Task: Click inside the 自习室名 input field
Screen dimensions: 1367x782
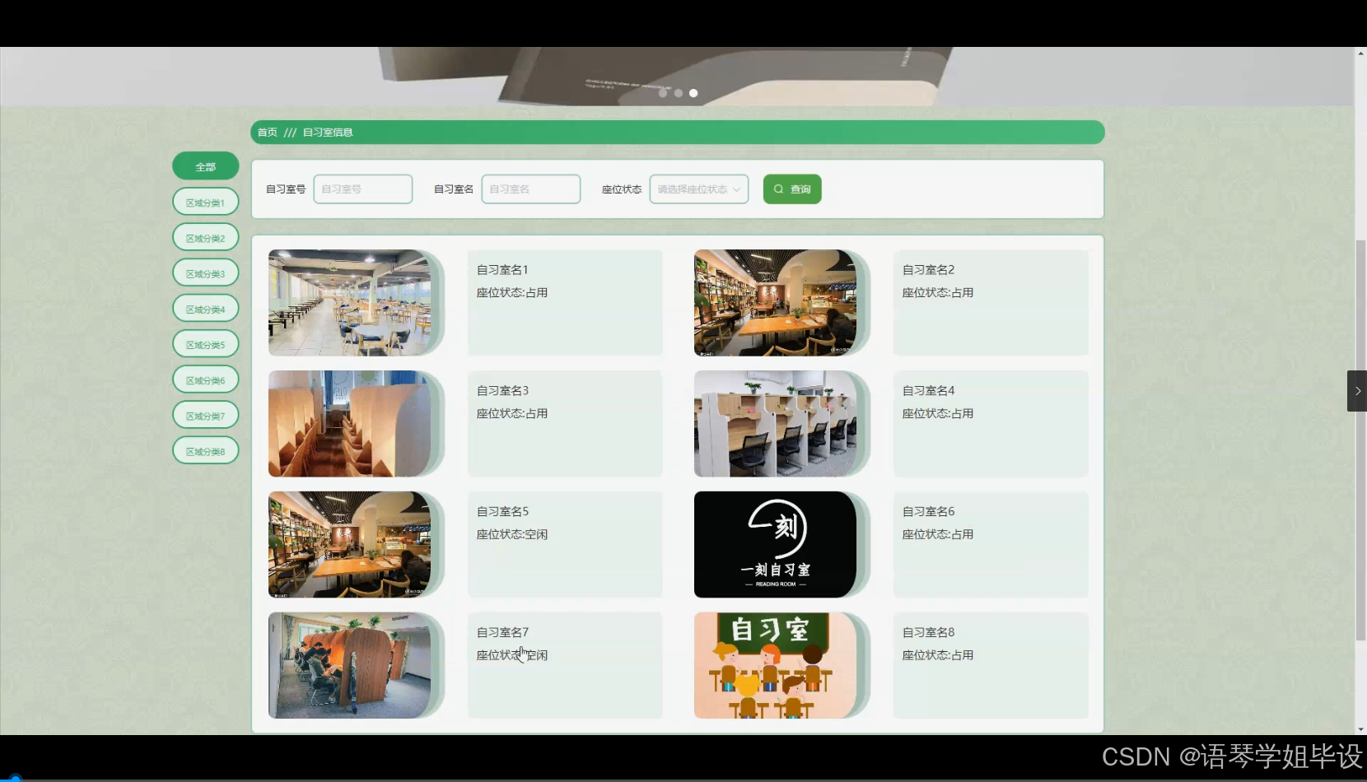Action: click(530, 189)
